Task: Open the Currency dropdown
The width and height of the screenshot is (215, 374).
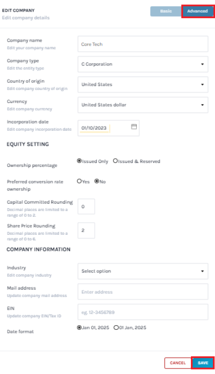Action: pos(143,105)
